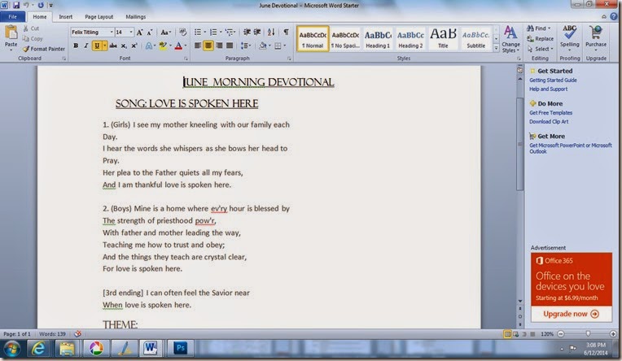Image resolution: width=622 pixels, height=361 pixels.
Task: Toggle Align Text Right
Action: click(218, 46)
